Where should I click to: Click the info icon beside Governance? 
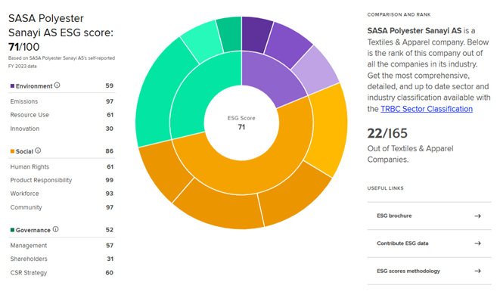tap(55, 230)
